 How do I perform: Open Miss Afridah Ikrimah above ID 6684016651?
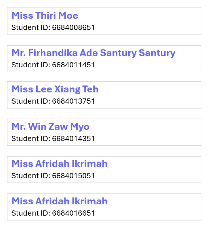pos(59,201)
